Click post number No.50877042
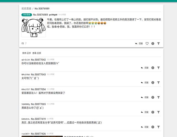 point(38,60)
